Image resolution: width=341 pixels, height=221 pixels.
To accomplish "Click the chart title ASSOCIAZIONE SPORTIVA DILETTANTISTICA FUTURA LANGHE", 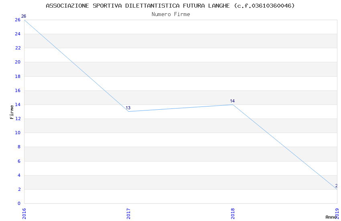I will click(170, 6).
